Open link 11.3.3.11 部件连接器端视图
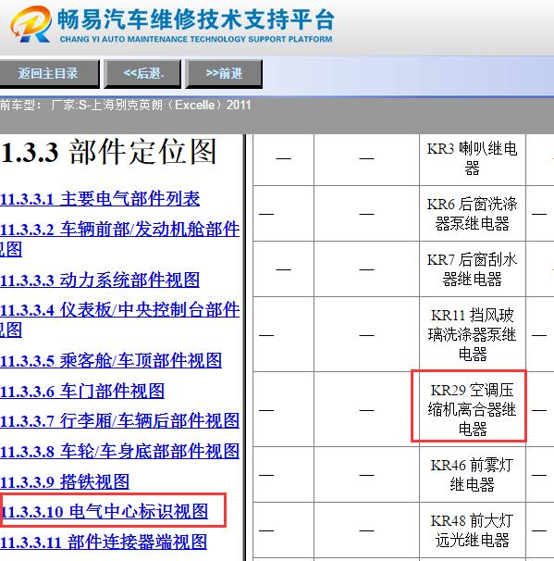This screenshot has width=554, height=561. 104,542
